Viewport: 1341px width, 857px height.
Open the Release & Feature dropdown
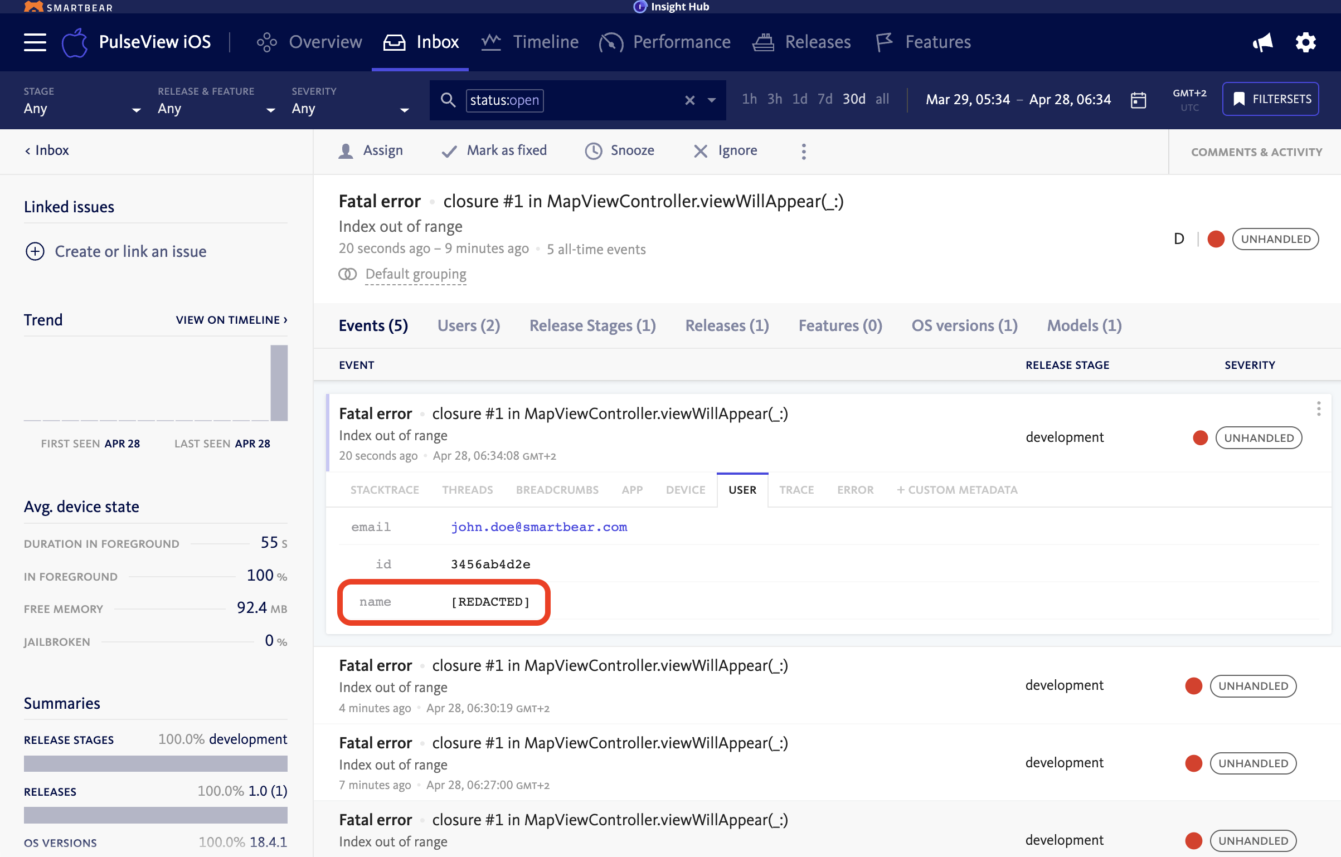[216, 101]
